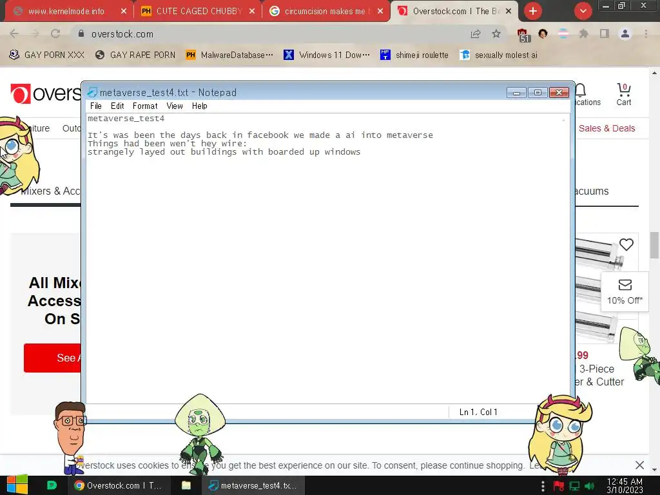This screenshot has width=660, height=495.
Task: Click the red flag tray icon
Action: click(x=559, y=486)
